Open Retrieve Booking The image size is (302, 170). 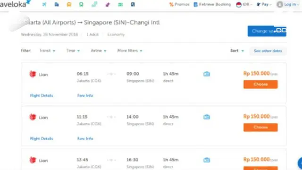tap(212, 4)
